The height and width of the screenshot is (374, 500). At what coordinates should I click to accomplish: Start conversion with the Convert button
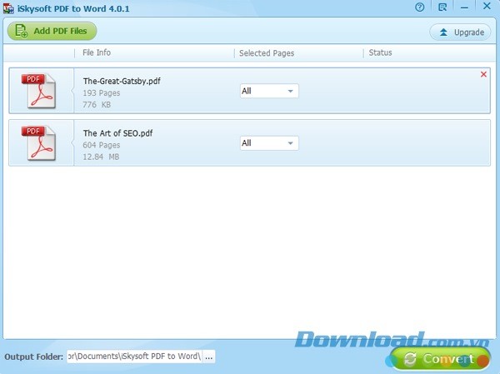pos(440,359)
